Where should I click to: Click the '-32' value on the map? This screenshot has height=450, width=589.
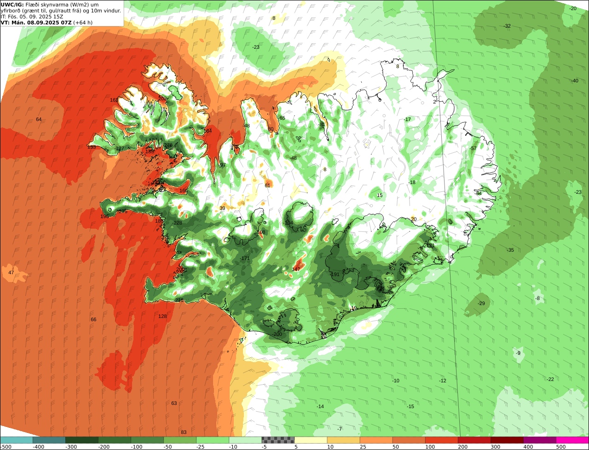tap(507, 26)
